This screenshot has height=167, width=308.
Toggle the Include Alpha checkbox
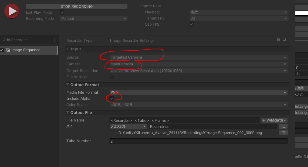(112, 99)
